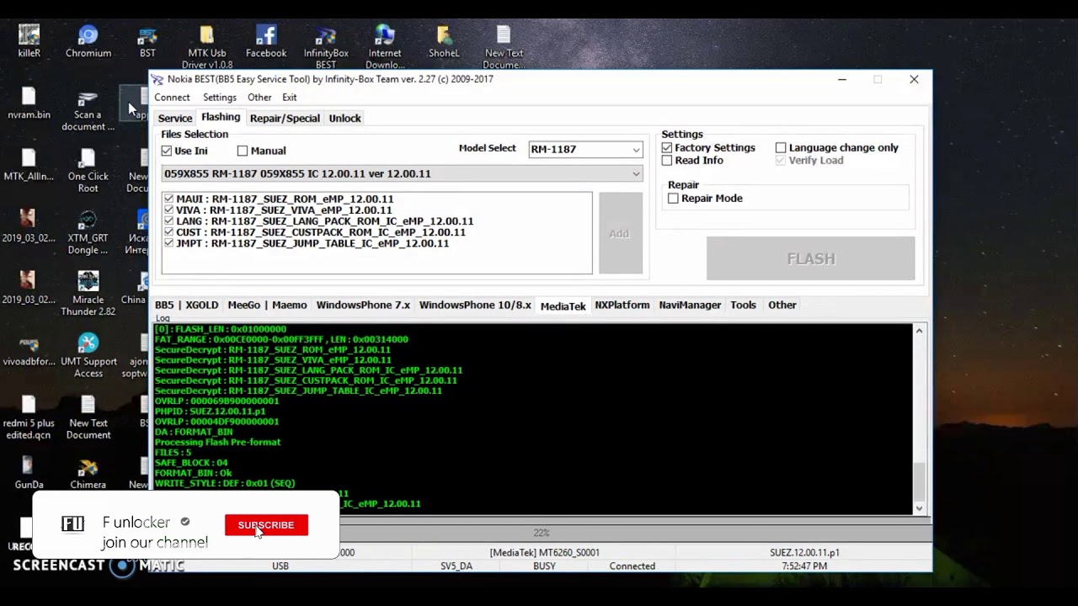
Task: Enable the Manual files checkbox
Action: point(243,151)
